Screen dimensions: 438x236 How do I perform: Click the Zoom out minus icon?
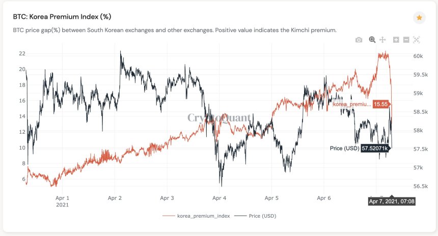(406, 40)
